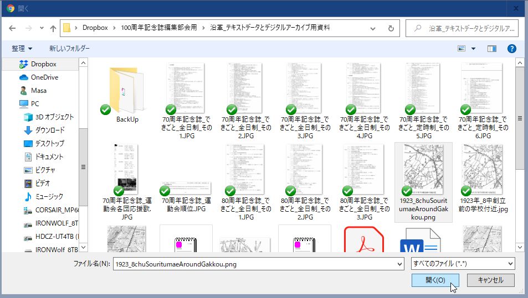The image size is (528, 298).
Task: Click the Back navigation arrow
Action: point(12,28)
